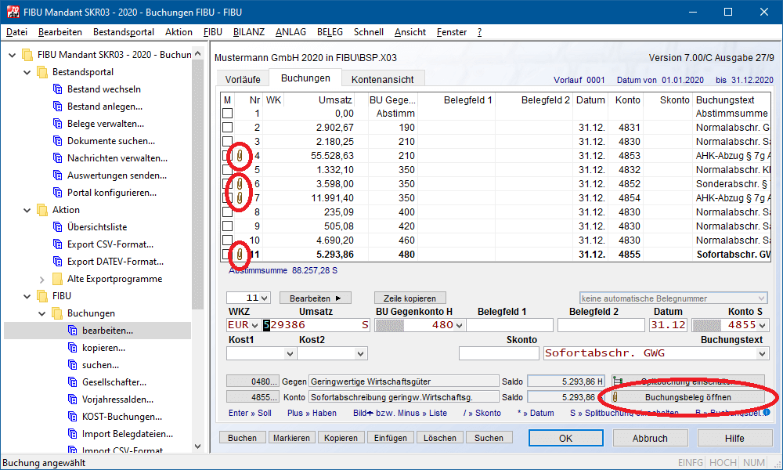This screenshot has height=470, width=783.
Task: Click the paperclip attachment icon in row 6
Action: pos(240,184)
